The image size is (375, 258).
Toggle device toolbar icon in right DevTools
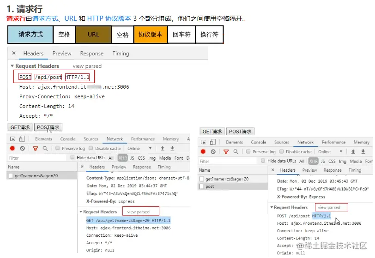212,142
